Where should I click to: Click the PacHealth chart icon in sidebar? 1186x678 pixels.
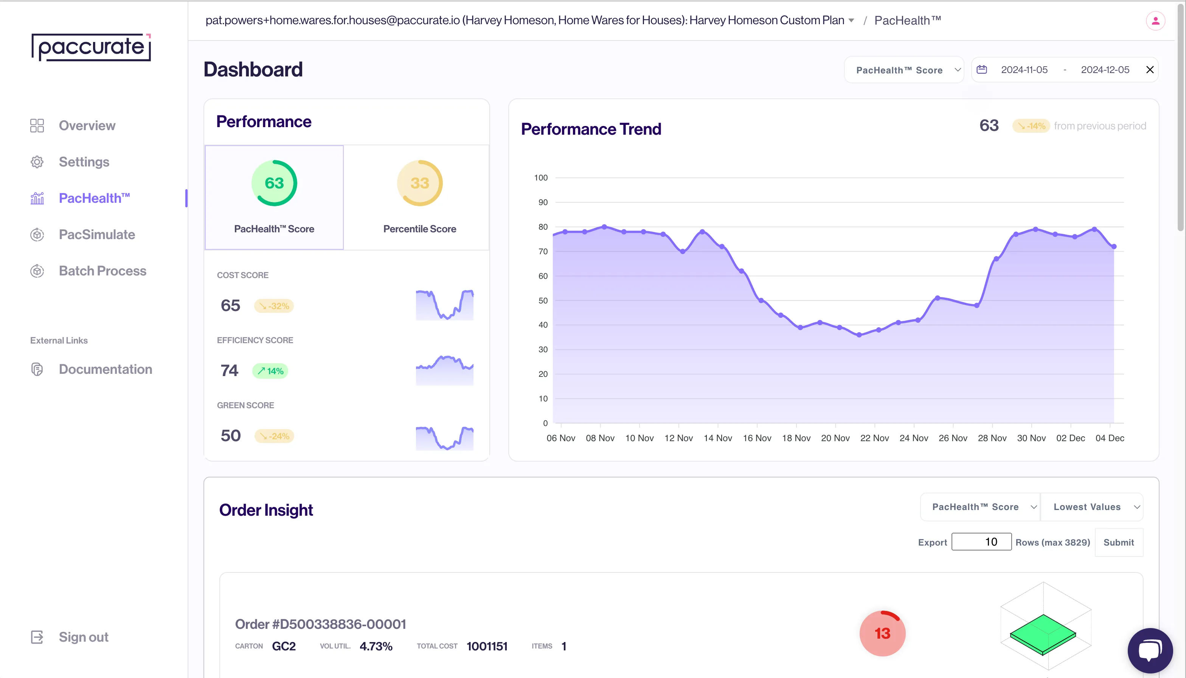[x=37, y=198]
